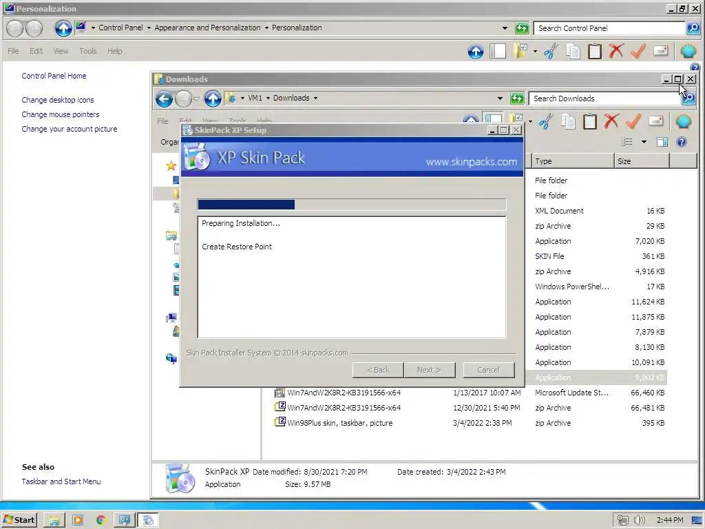
Task: Click Control Panel Home link
Action: 54,76
